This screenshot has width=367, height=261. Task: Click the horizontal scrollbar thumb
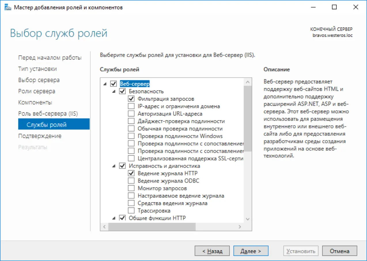click(x=152, y=227)
